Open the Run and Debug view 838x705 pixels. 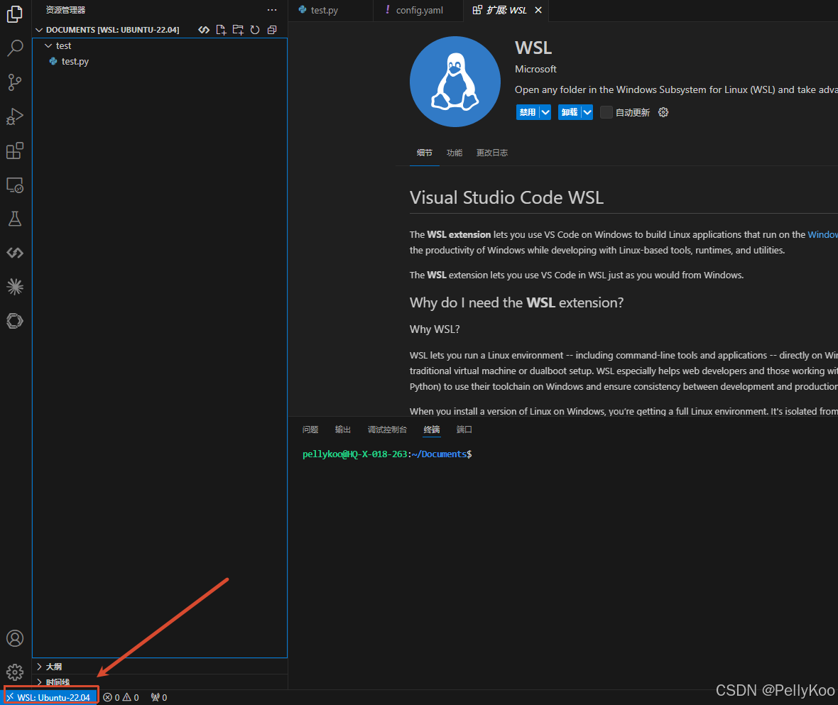pos(15,116)
